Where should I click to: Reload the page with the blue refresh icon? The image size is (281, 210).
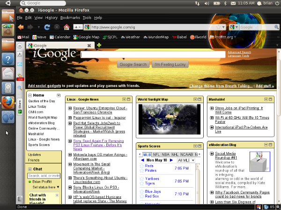(47, 27)
